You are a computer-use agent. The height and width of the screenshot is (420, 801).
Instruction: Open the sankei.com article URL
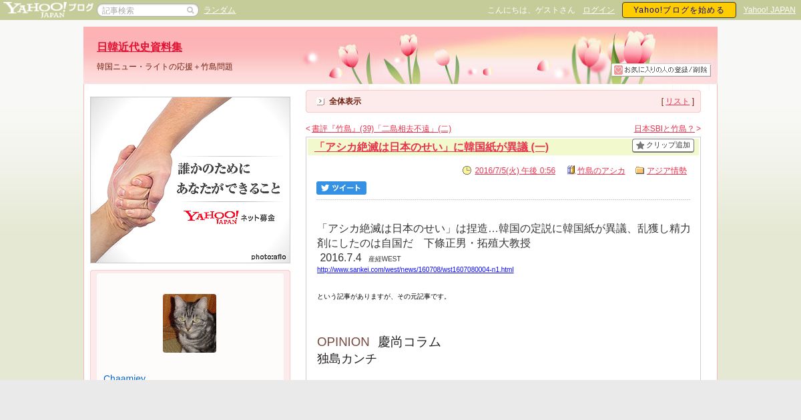[x=415, y=269]
